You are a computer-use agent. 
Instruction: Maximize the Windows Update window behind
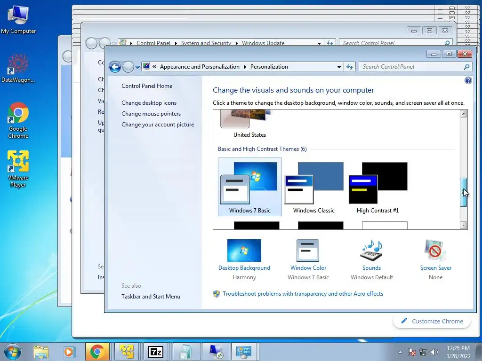pyautogui.click(x=429, y=31)
